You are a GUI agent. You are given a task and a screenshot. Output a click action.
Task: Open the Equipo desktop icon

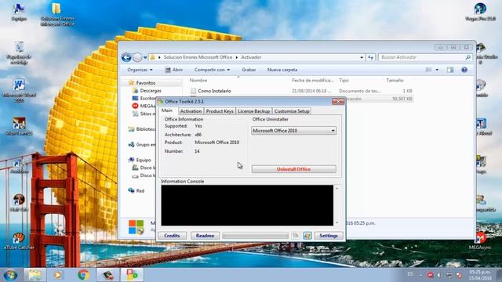coord(19,13)
